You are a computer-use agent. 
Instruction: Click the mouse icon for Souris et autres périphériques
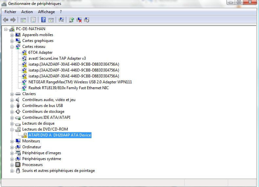[x=18, y=171]
